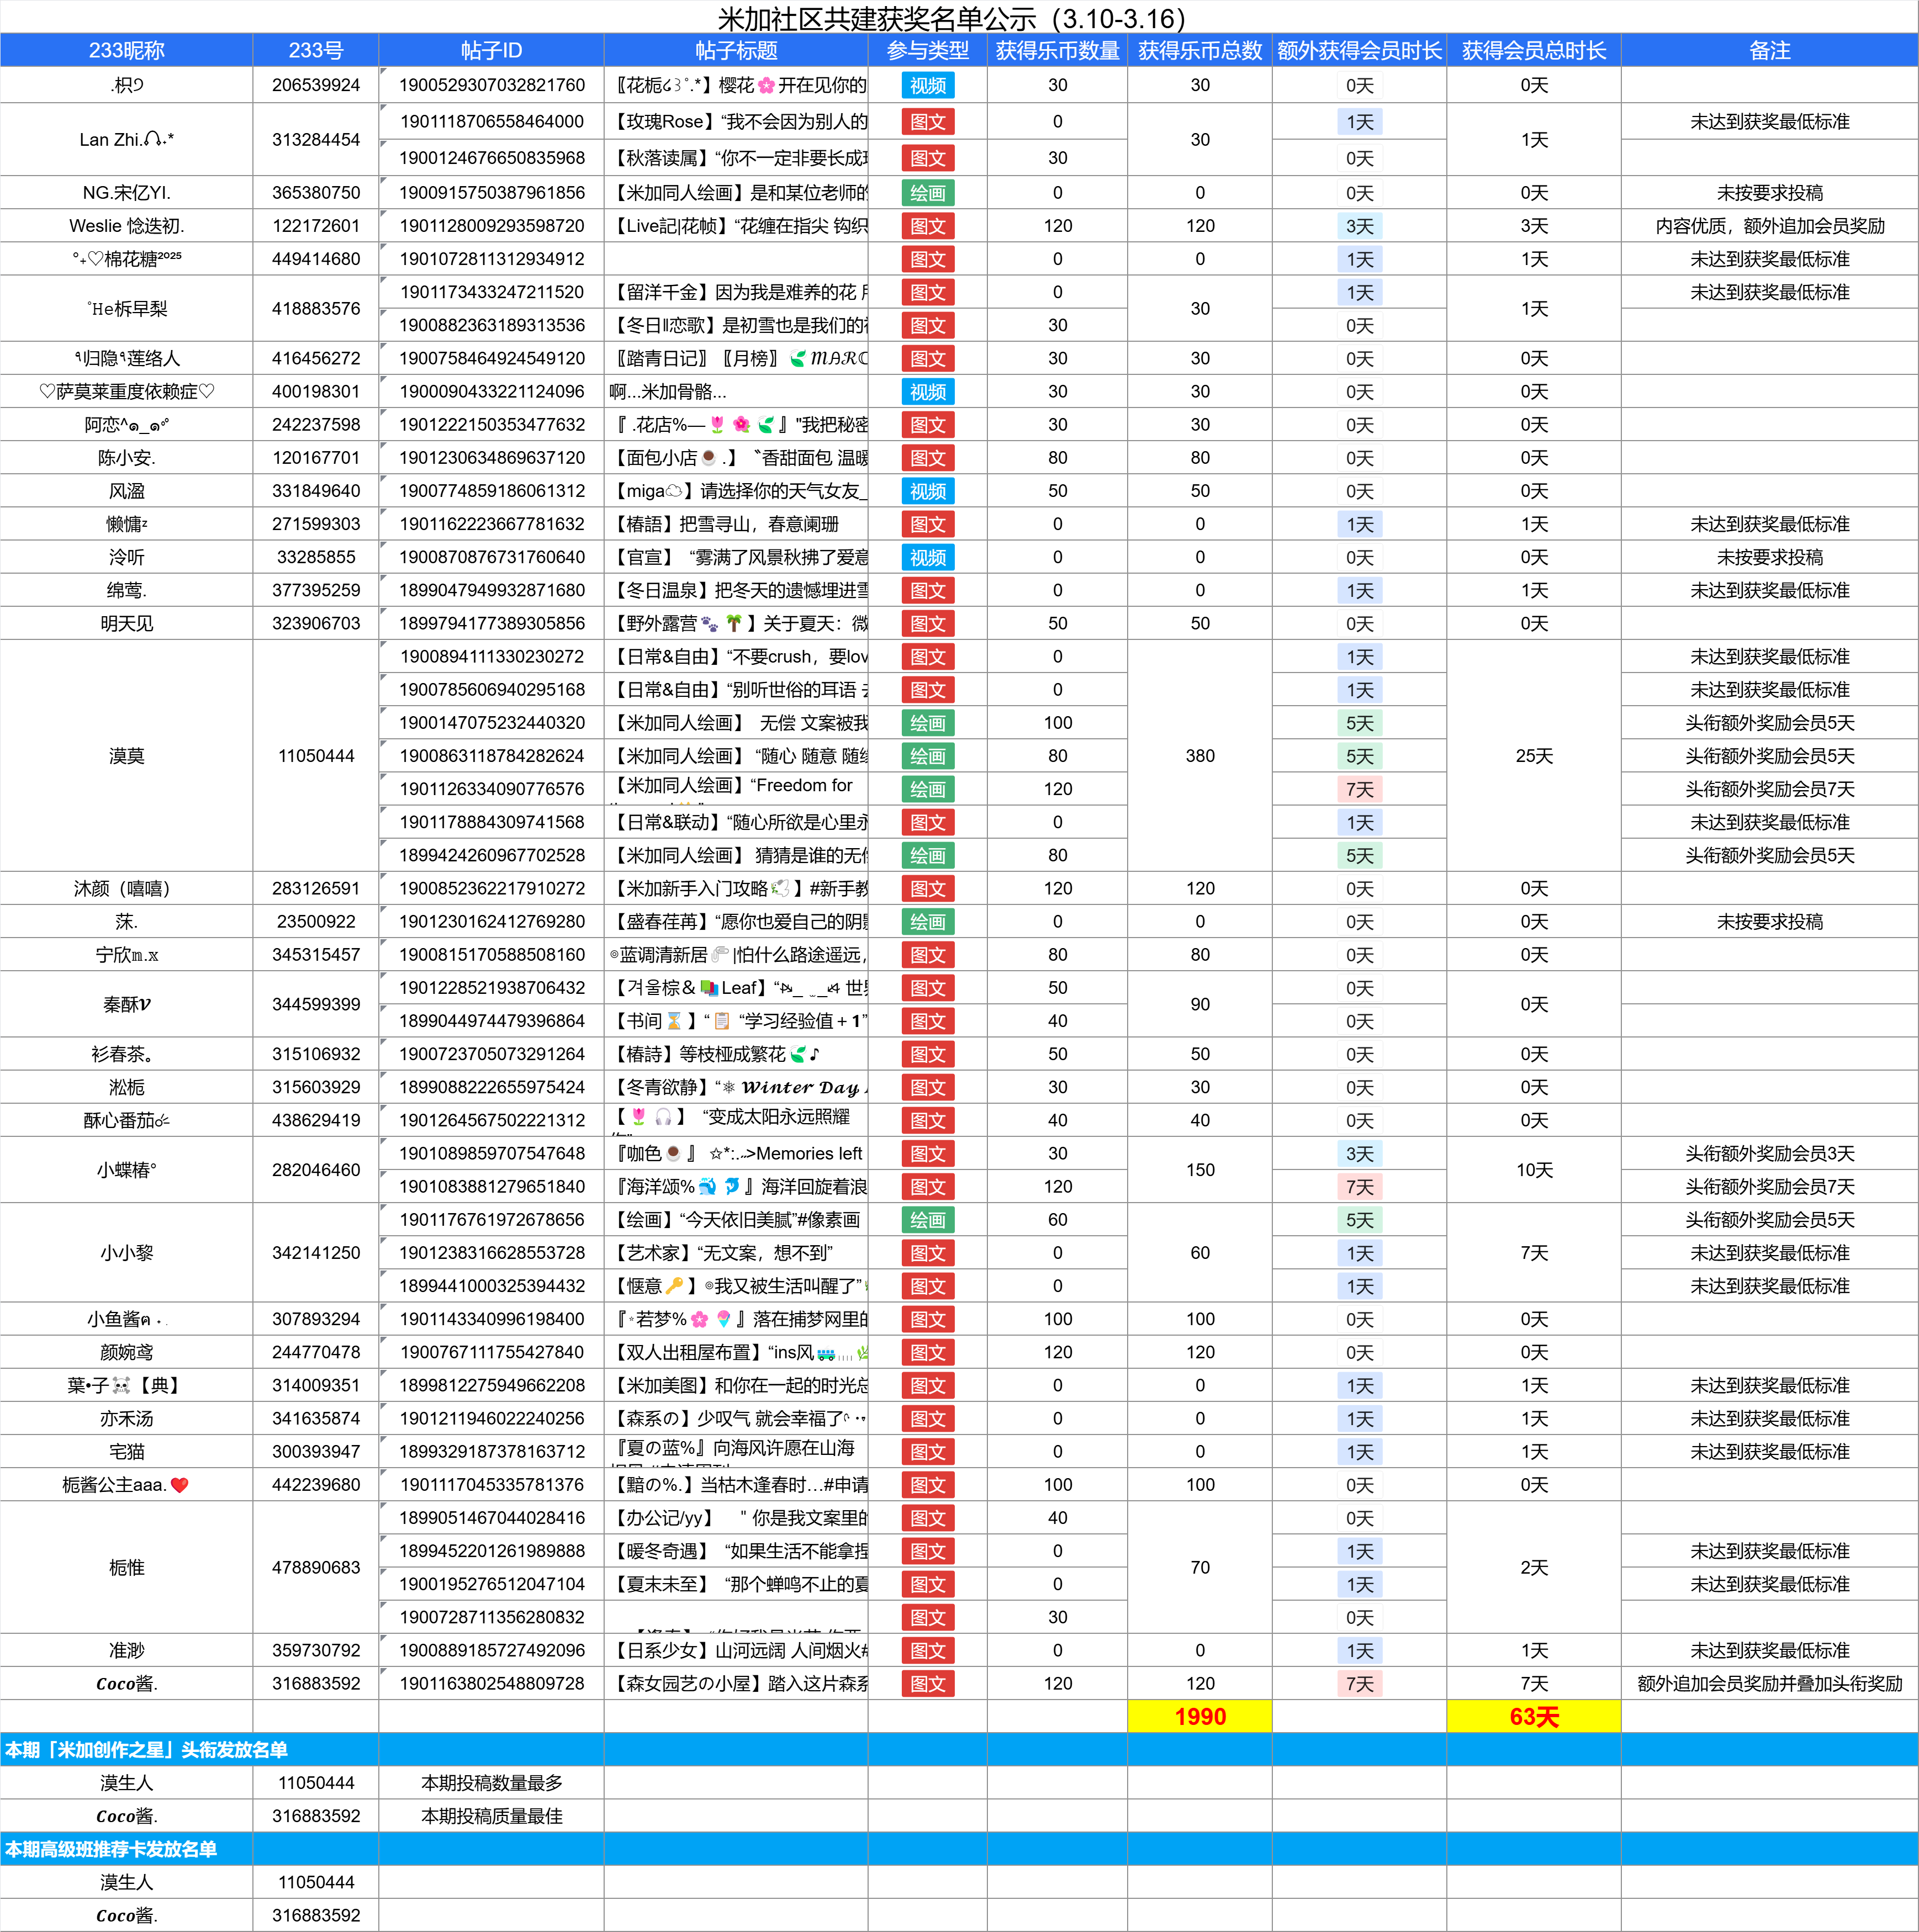Select the 本期高级班推荐卡发放名单 section header
Image resolution: width=1919 pixels, height=1932 pixels.
coord(111,1849)
